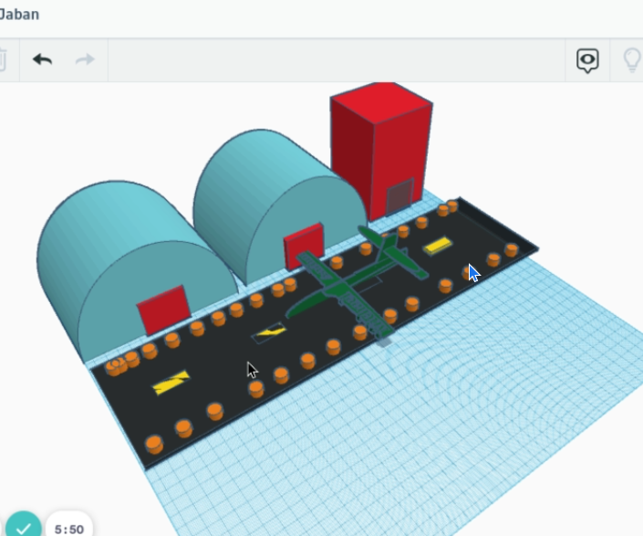This screenshot has height=536, width=643.
Task: Select yellow marking at runway's near end
Action: (171, 383)
